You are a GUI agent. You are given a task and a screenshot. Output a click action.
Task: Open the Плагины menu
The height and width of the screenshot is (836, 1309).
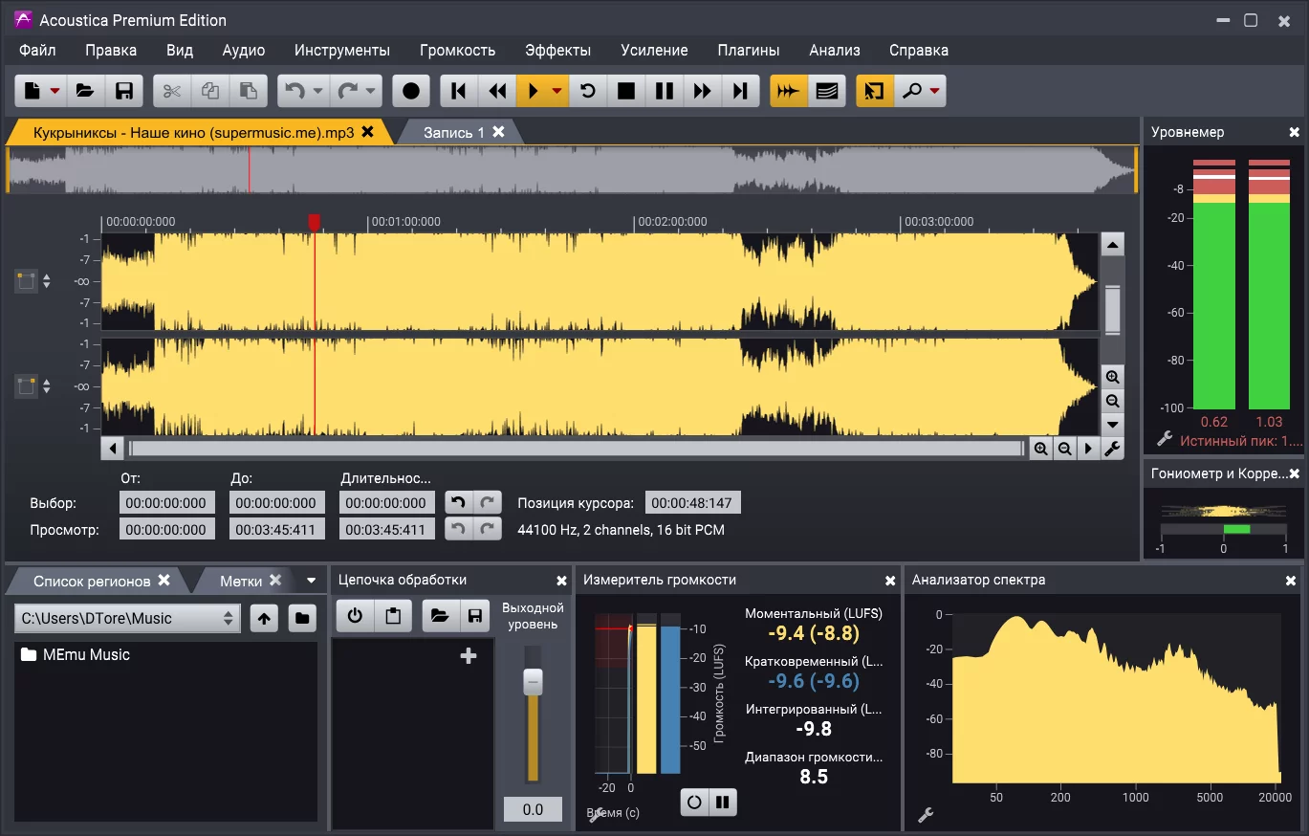(749, 50)
